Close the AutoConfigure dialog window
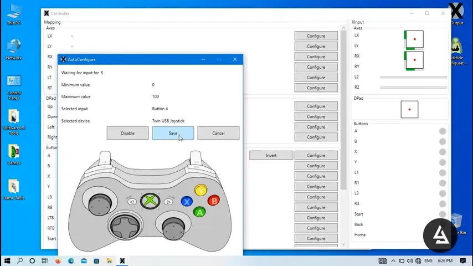Viewport: 473px width, 266px height. 235,59
